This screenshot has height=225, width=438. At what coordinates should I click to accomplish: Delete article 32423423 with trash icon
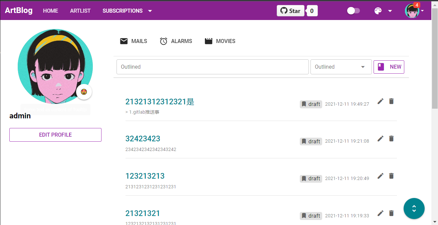pos(392,138)
